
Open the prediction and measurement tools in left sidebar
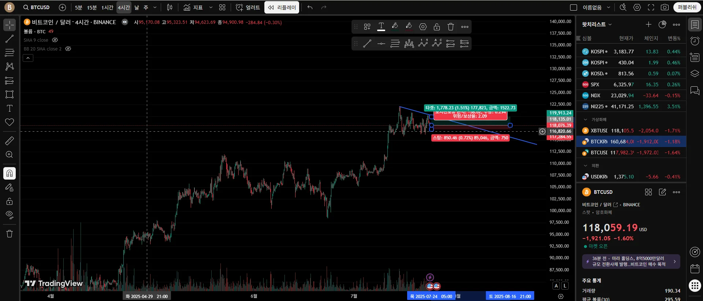(10, 80)
